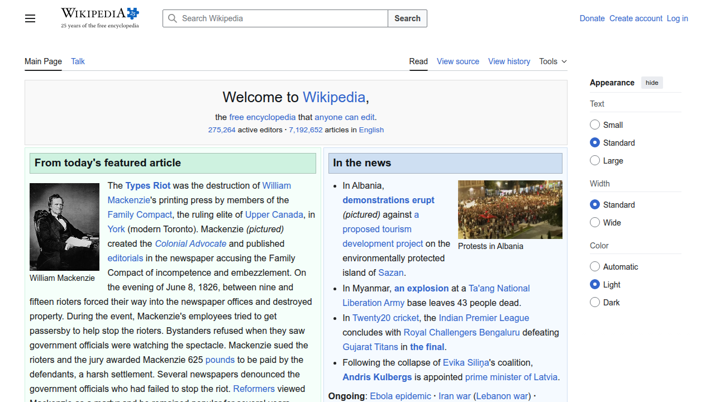Open the Reformers link
The height and width of the screenshot is (402, 715).
tap(254, 389)
